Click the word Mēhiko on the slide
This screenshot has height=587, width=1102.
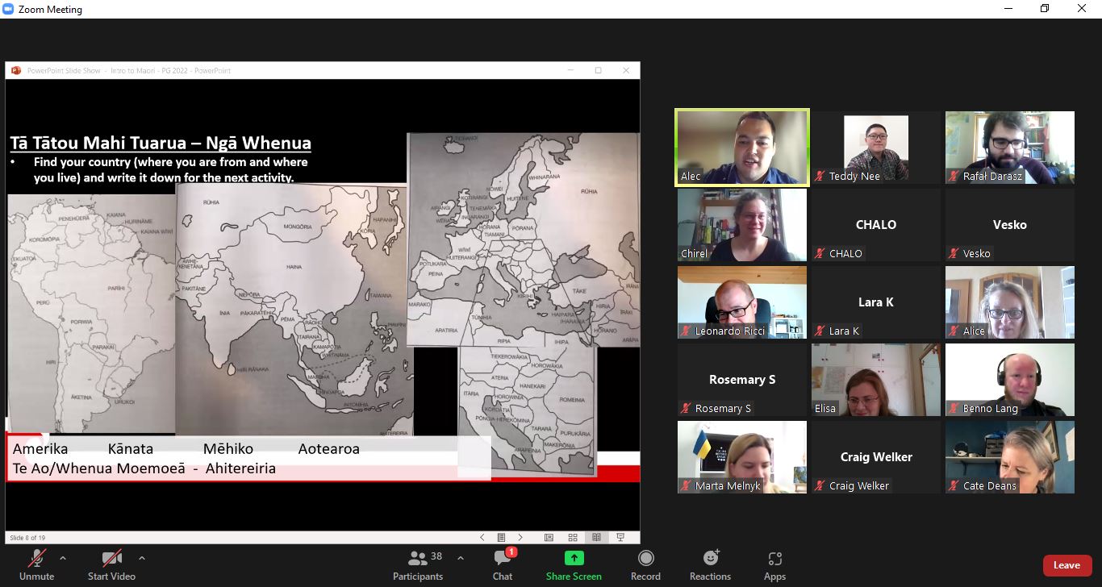pos(228,449)
